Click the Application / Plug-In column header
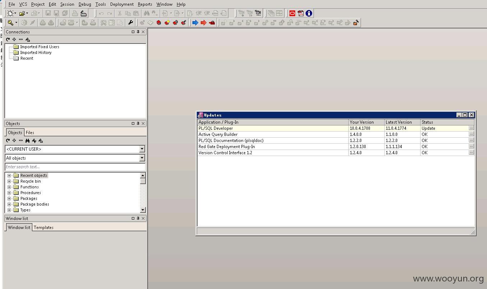The height and width of the screenshot is (289, 487). click(x=273, y=122)
